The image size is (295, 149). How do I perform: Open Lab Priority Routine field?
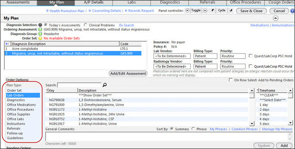click(233, 56)
